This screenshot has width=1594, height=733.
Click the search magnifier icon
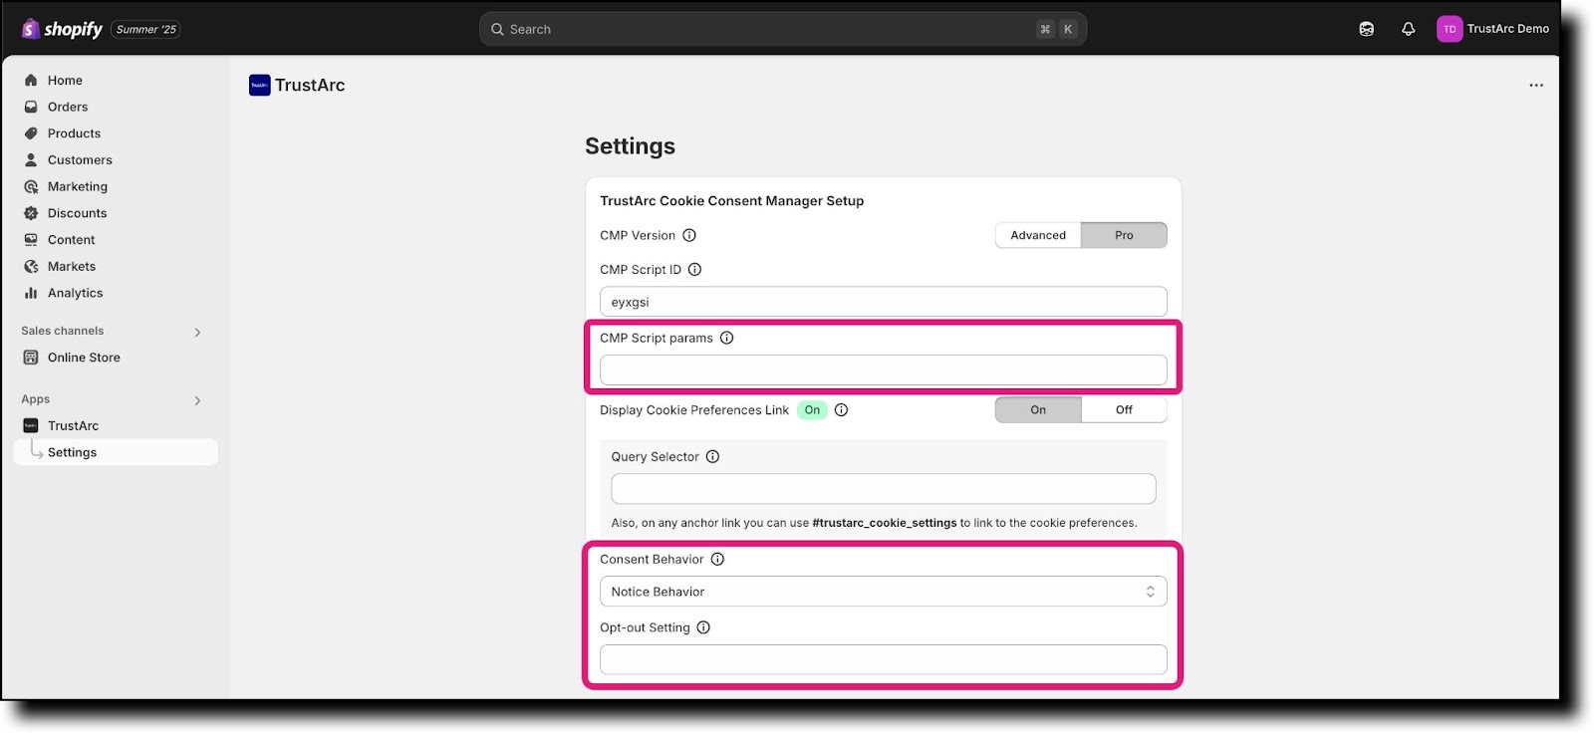(x=497, y=29)
